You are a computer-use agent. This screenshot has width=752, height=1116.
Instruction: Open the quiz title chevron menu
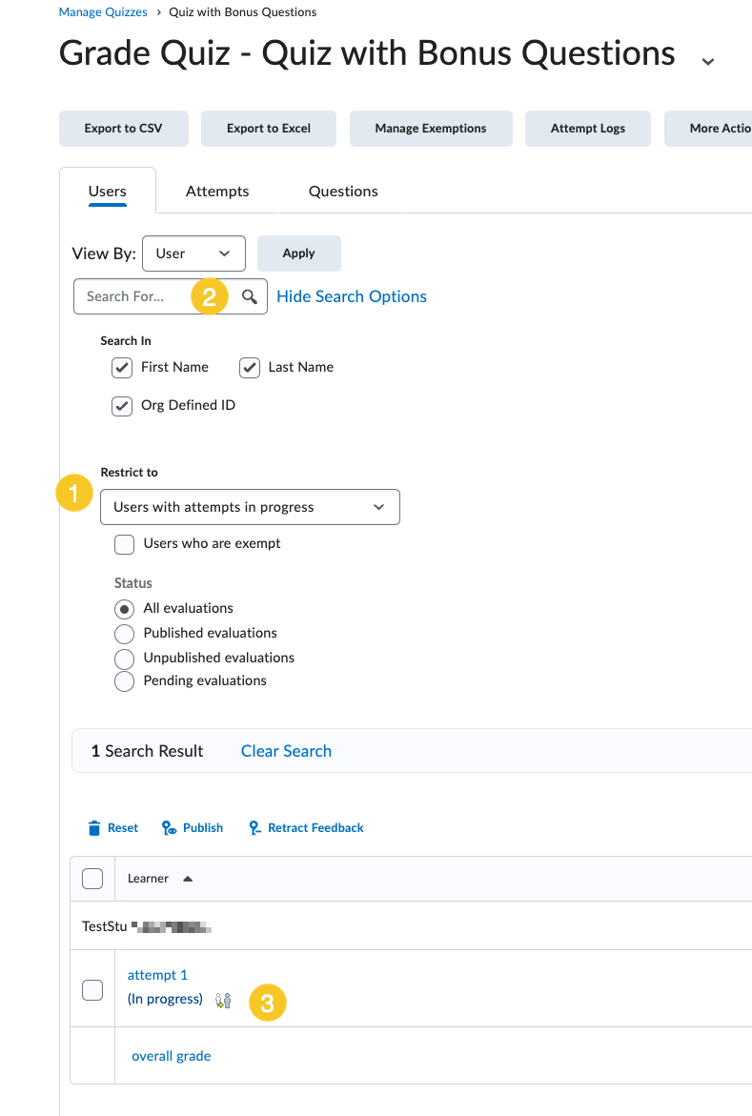point(707,61)
